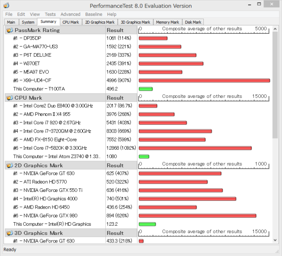Click the 894 (626%) result value
This screenshot has width=282, height=256.
pyautogui.click(x=117, y=216)
